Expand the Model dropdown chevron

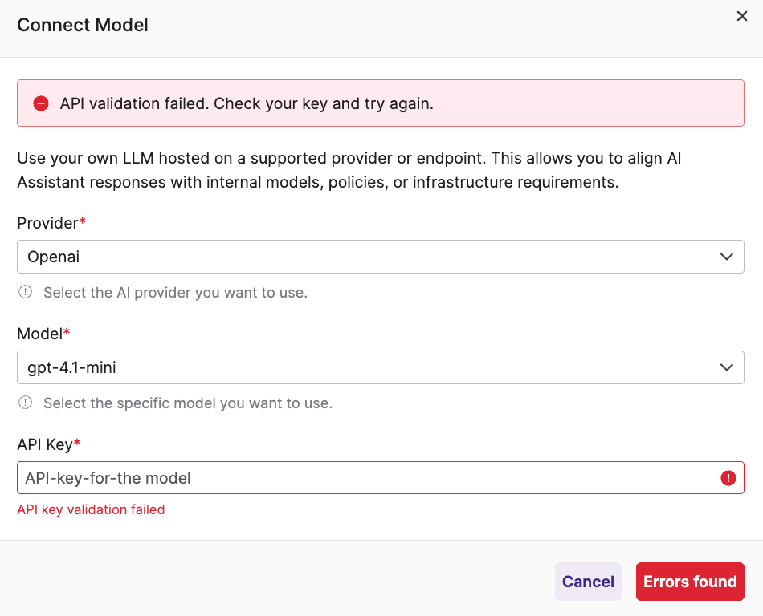726,367
